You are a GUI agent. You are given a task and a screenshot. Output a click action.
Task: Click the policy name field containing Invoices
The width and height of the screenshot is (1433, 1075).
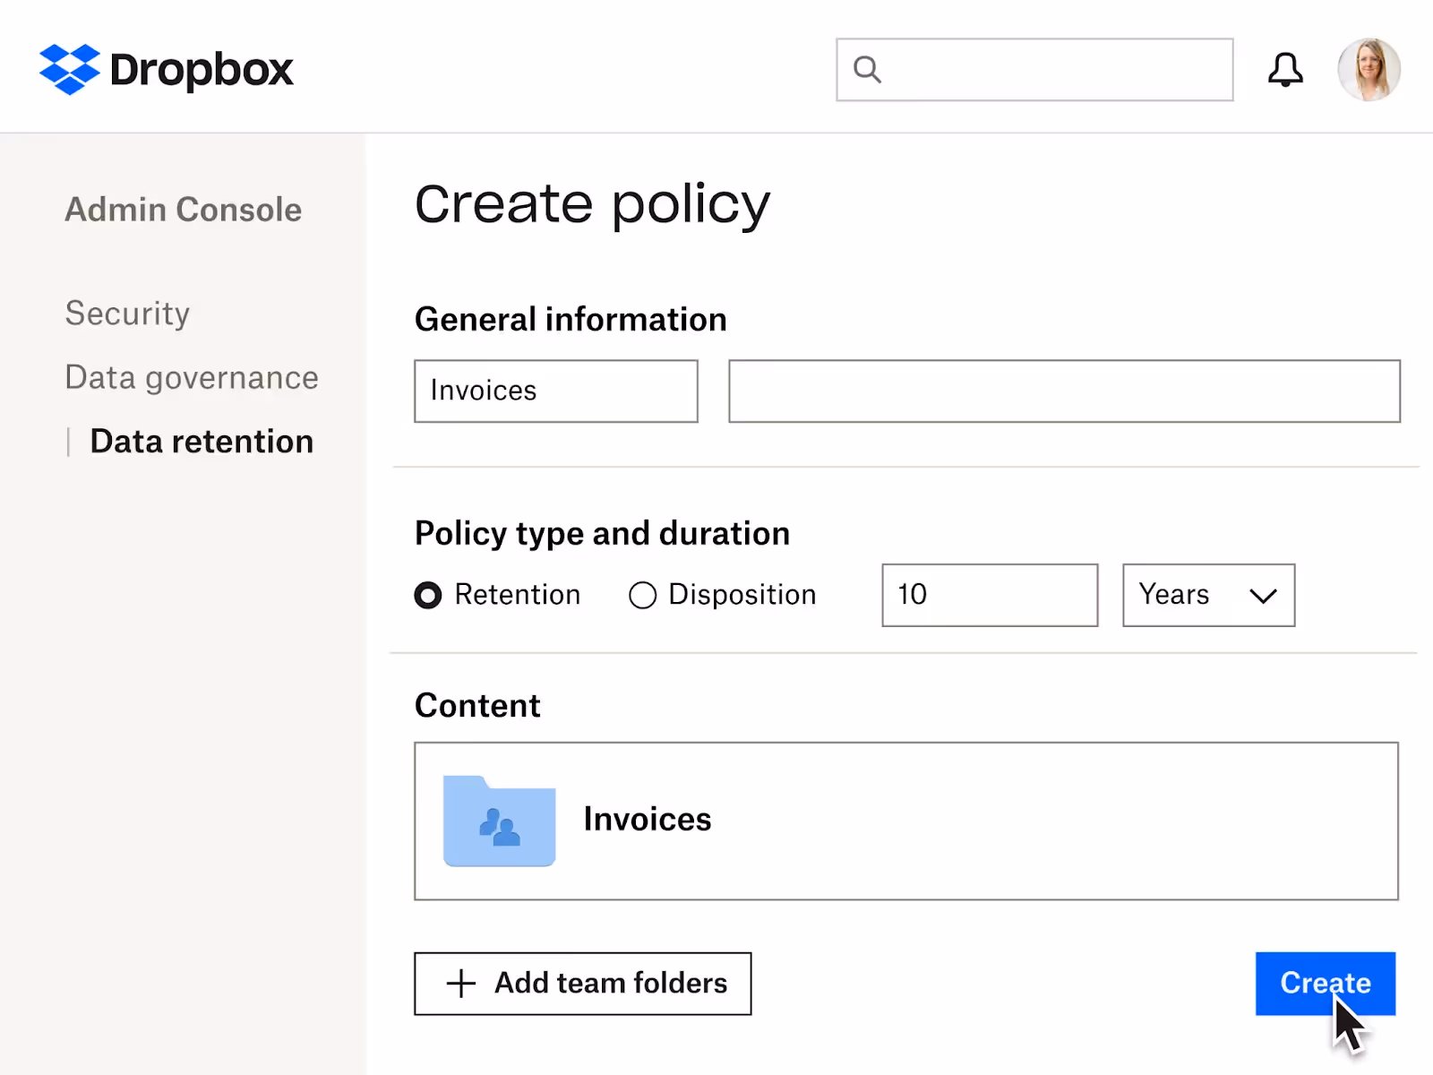[x=555, y=391]
